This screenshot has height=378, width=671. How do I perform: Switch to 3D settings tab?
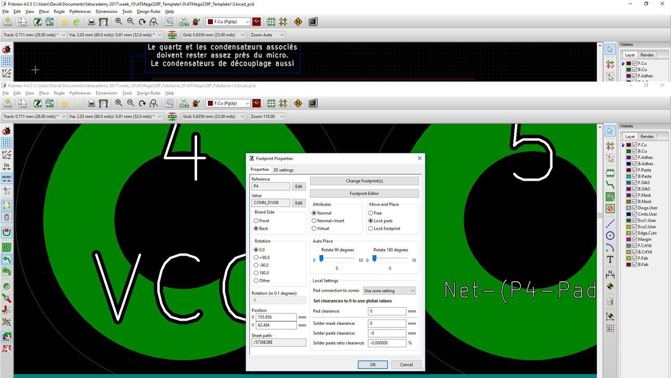point(283,170)
